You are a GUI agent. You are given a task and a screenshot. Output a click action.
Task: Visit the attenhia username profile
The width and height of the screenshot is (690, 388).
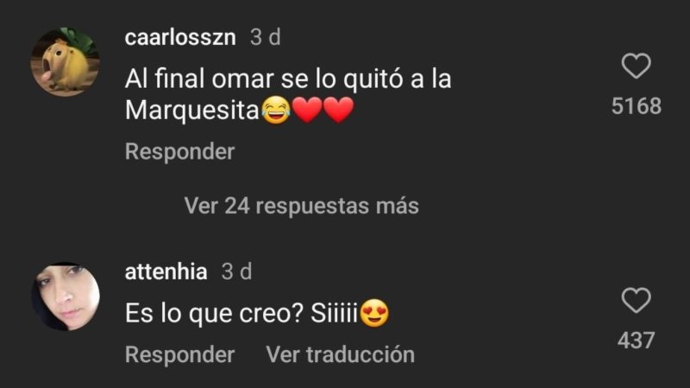[x=166, y=272]
